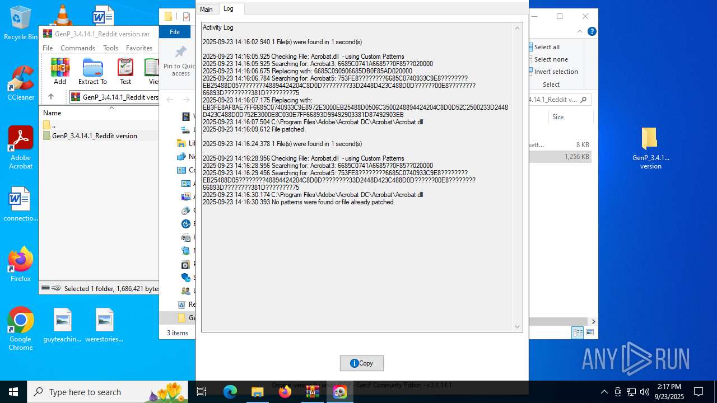Click the Copy button below the log

pos(361,363)
